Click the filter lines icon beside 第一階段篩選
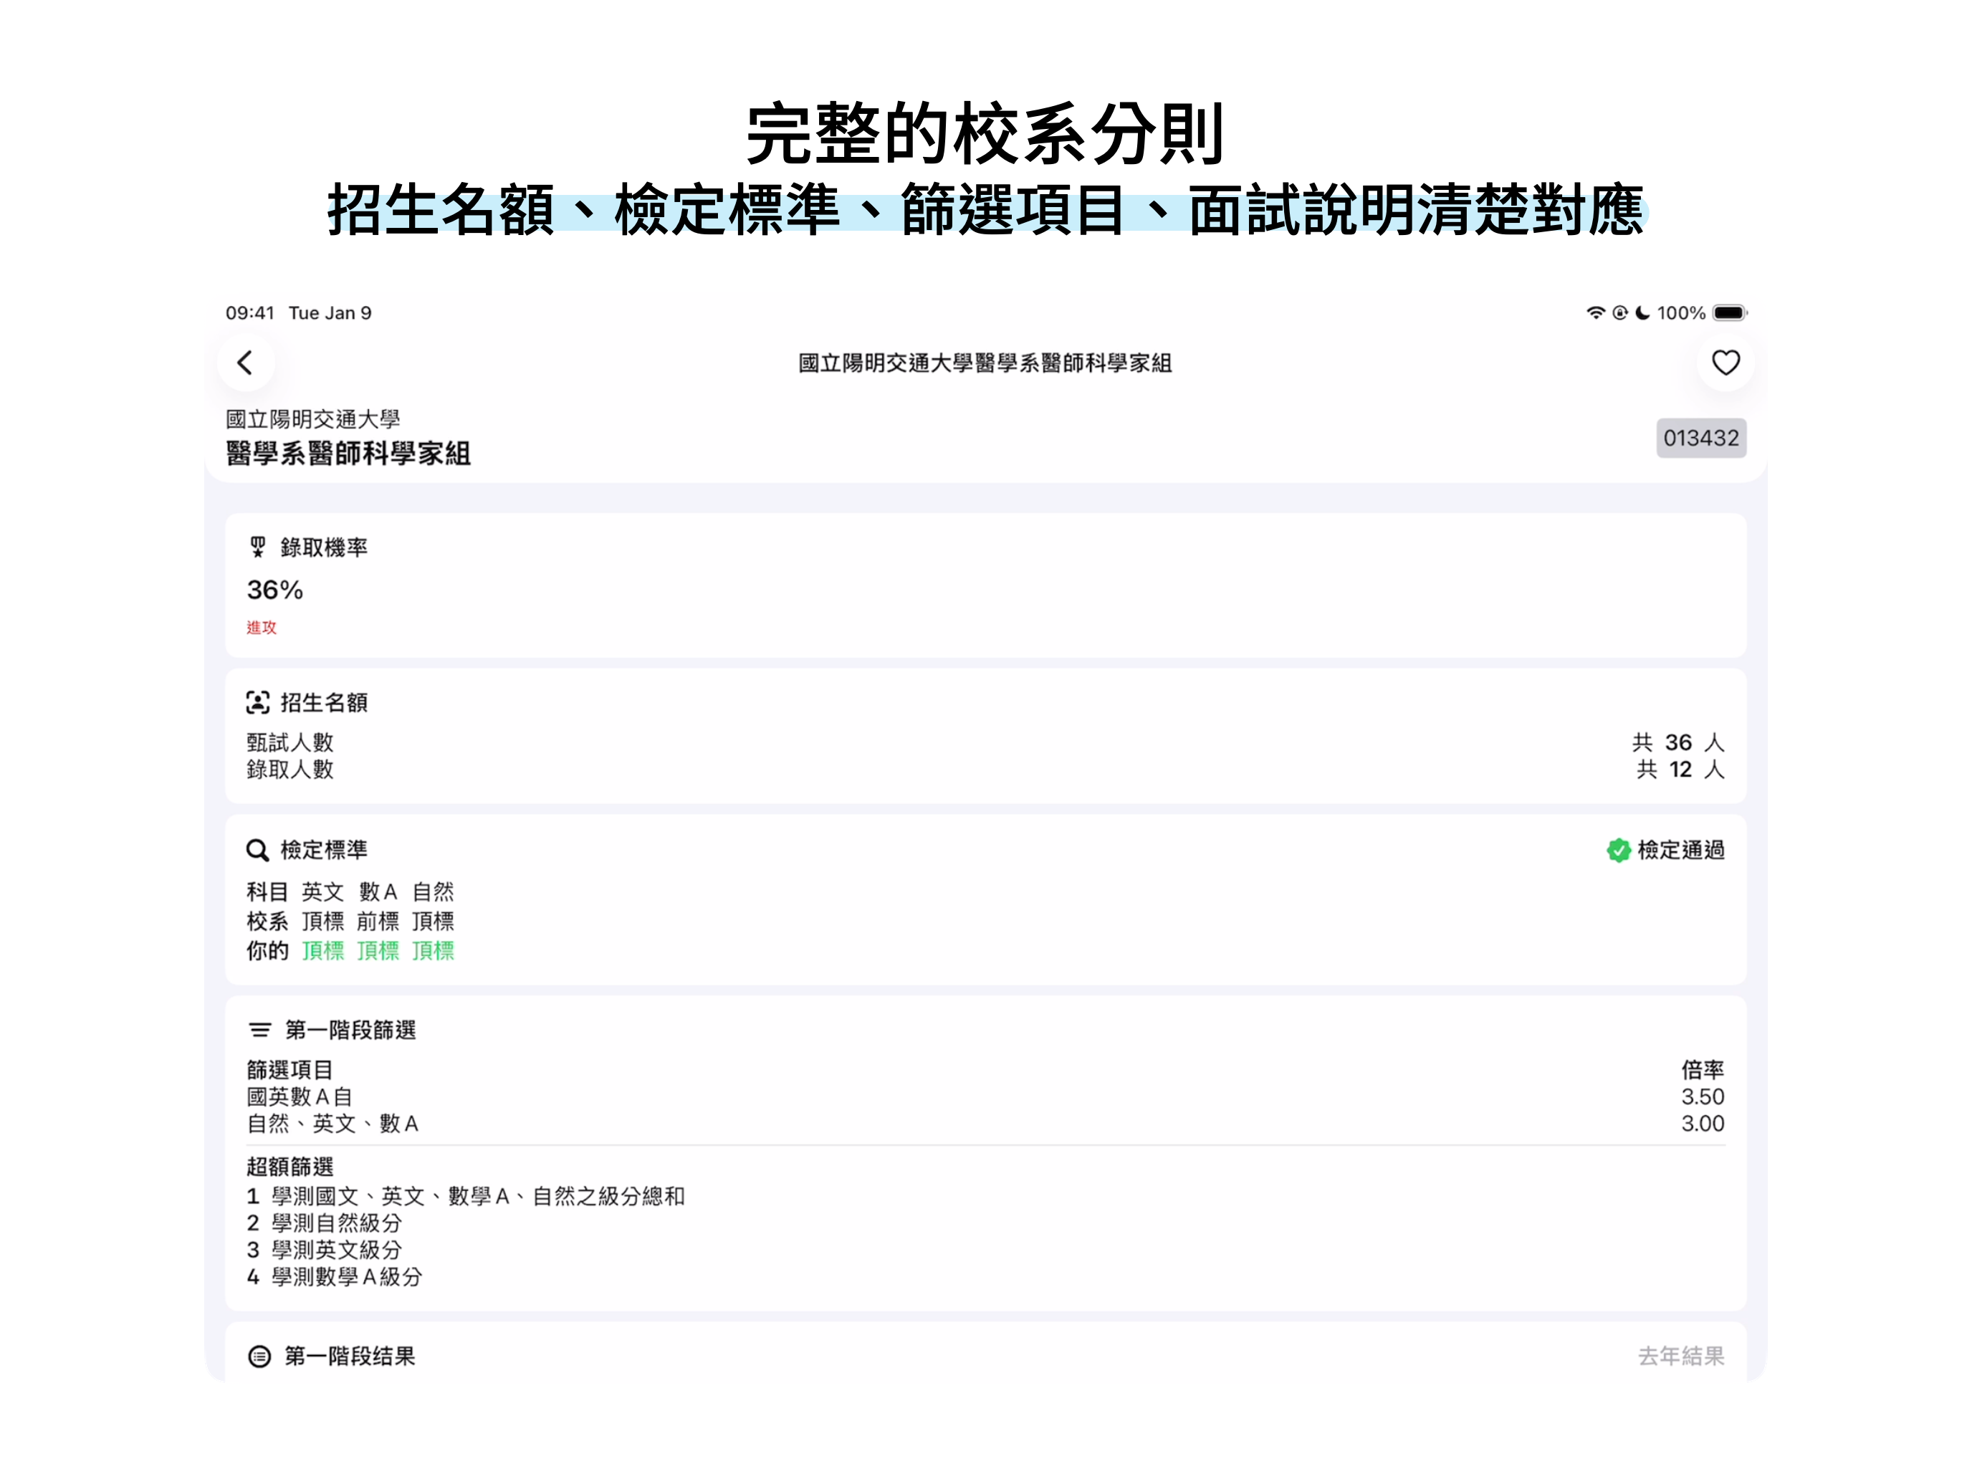This screenshot has height=1479, width=1972. pyautogui.click(x=259, y=1030)
